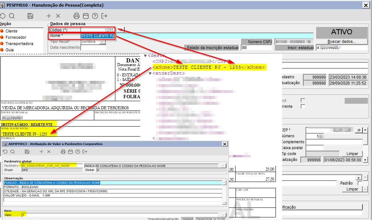The height and width of the screenshot is (220, 372).
Task: Delete record with X icon in PESFM010 toolbar
Action: click(58, 16)
